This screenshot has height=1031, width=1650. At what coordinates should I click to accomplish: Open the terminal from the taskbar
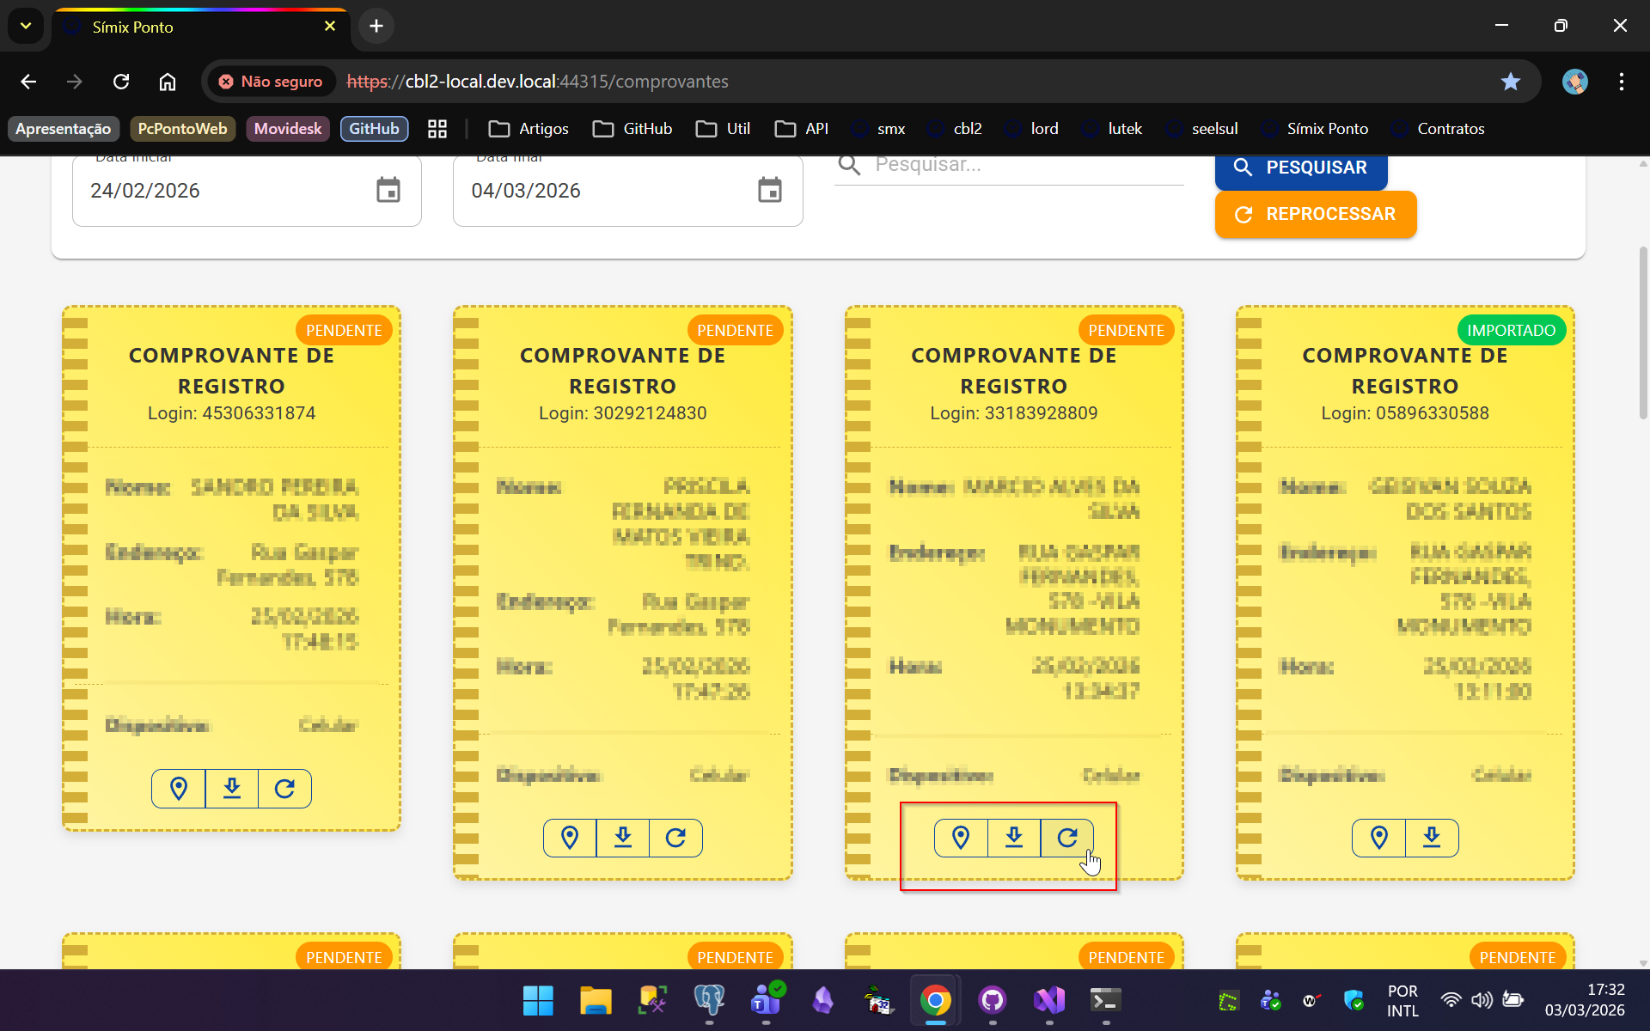tap(1105, 1000)
